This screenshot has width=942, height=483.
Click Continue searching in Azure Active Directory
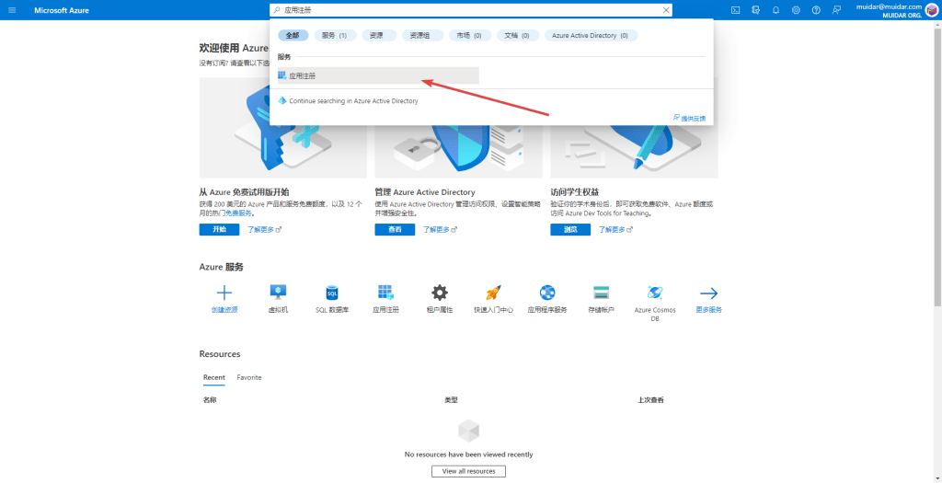pyautogui.click(x=352, y=101)
